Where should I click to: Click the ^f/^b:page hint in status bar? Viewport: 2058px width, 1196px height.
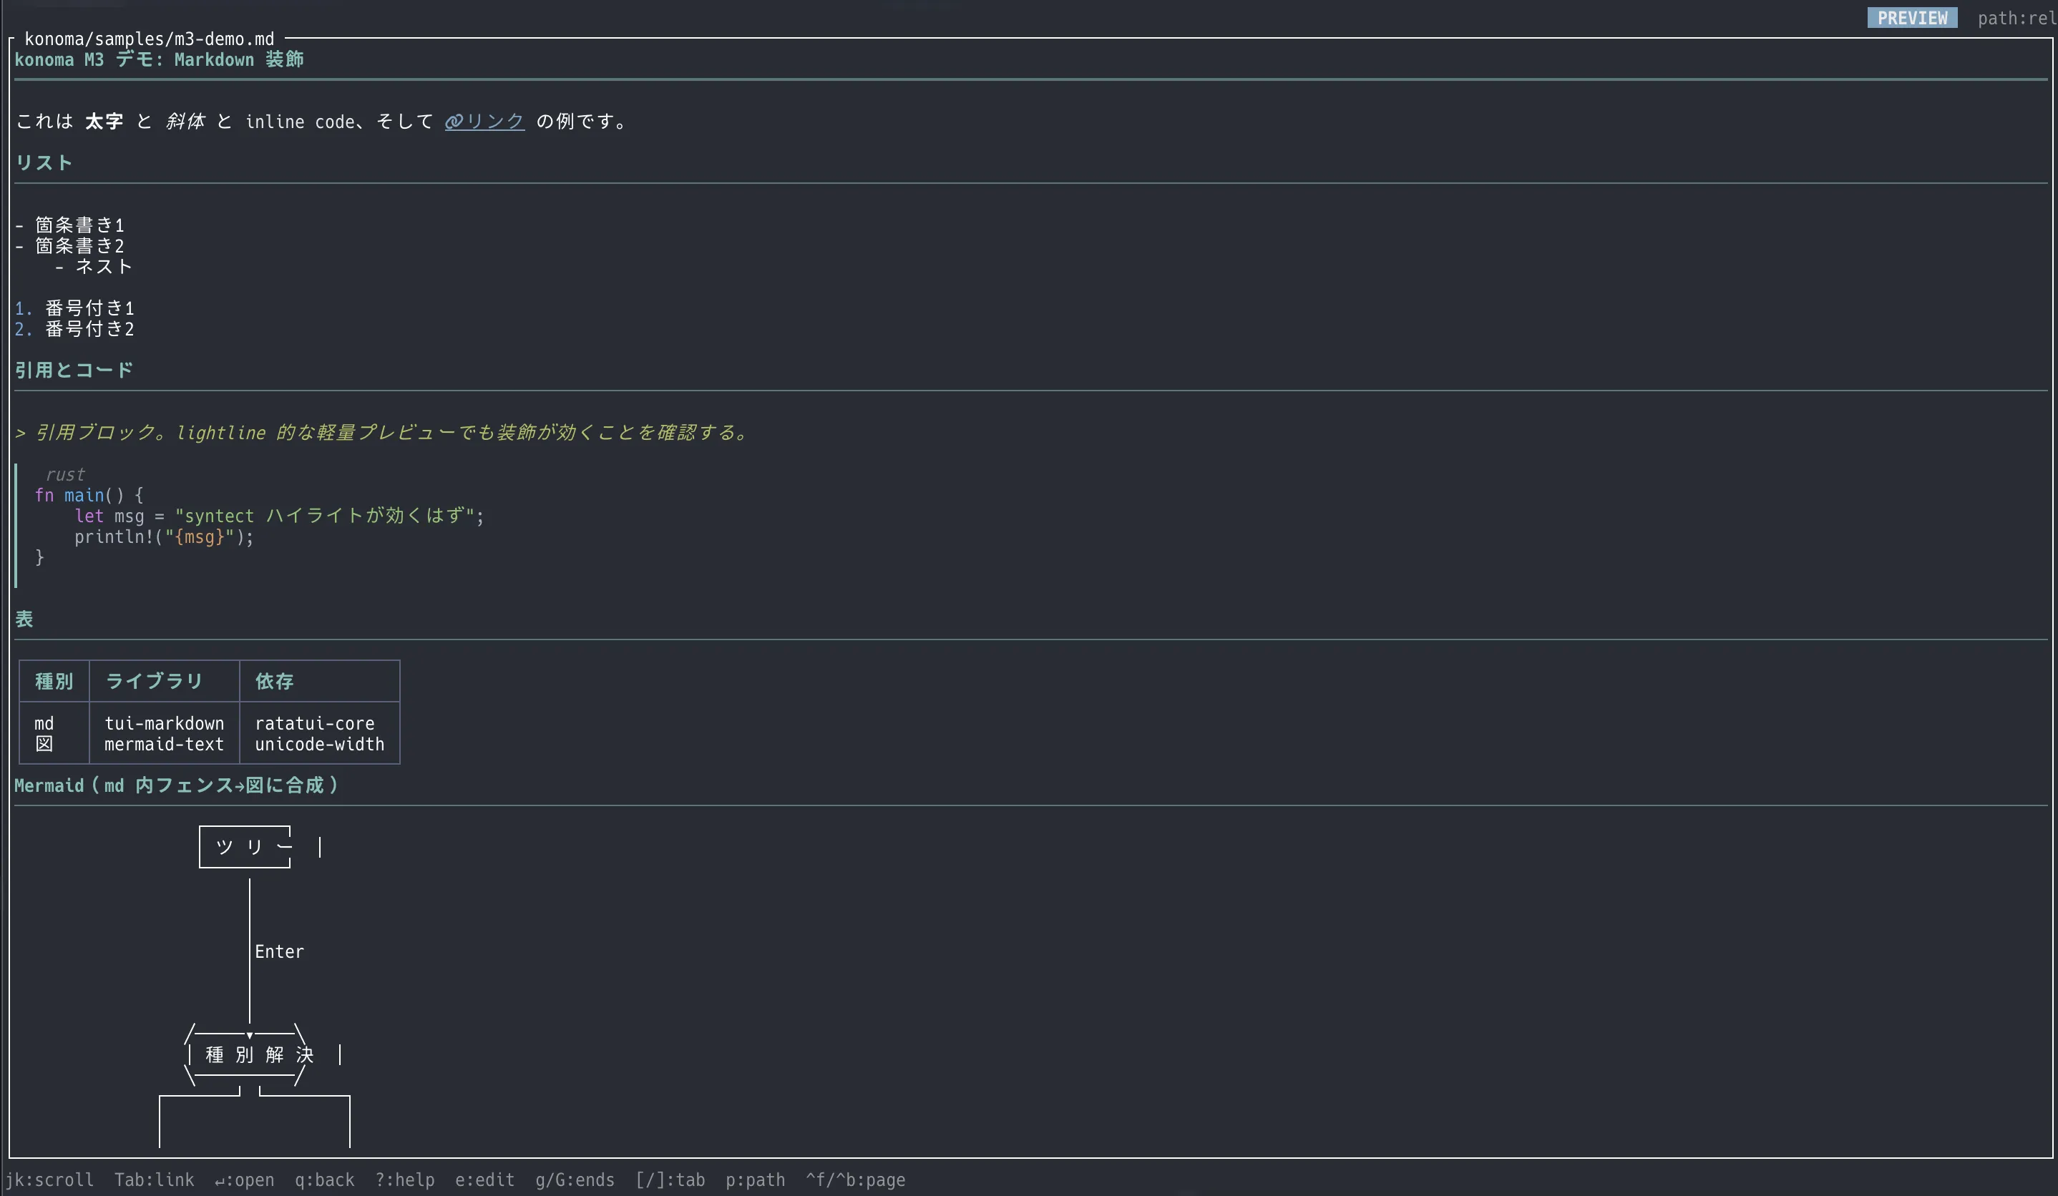coord(855,1180)
